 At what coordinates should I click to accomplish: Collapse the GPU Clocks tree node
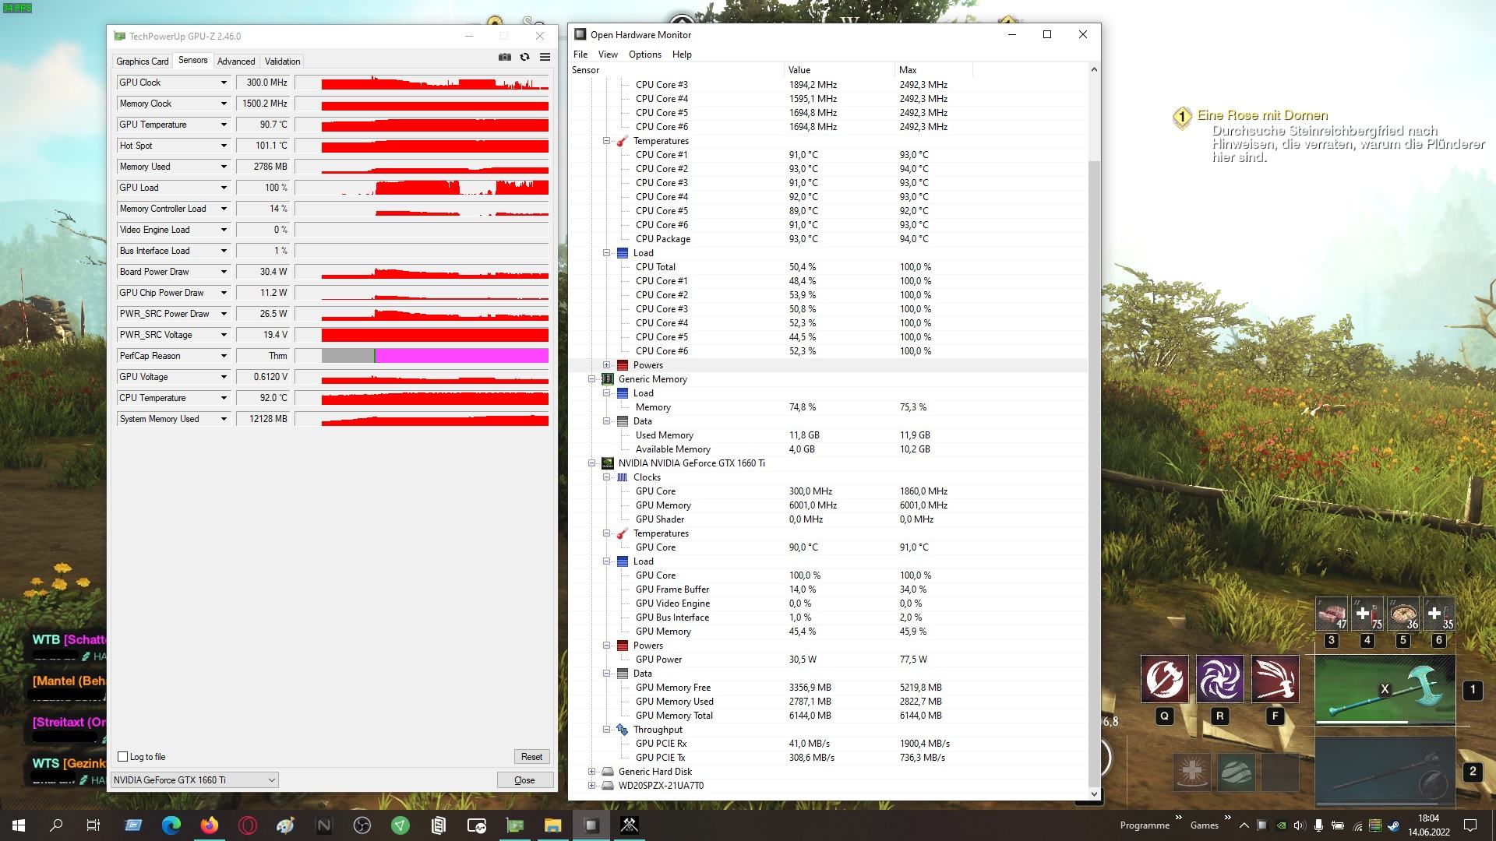[606, 477]
